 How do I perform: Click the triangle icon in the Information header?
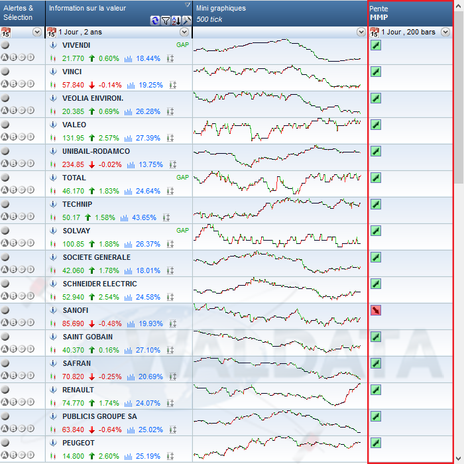pos(188,5)
